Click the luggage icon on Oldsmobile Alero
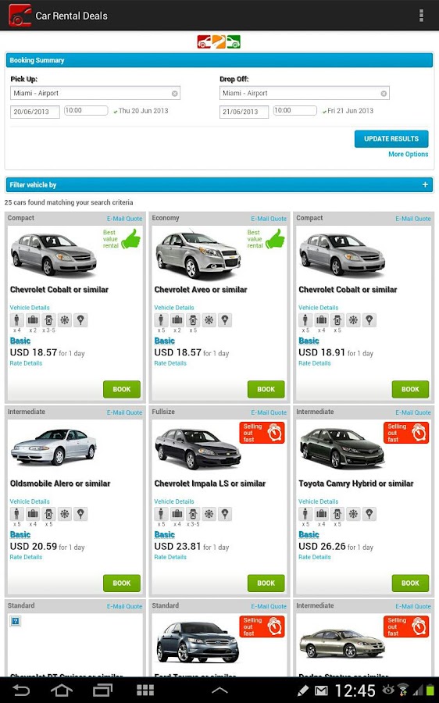The width and height of the screenshot is (439, 703). click(33, 514)
